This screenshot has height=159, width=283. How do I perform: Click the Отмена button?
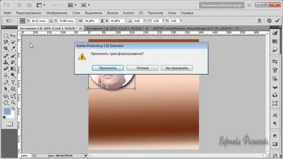[x=142, y=68]
